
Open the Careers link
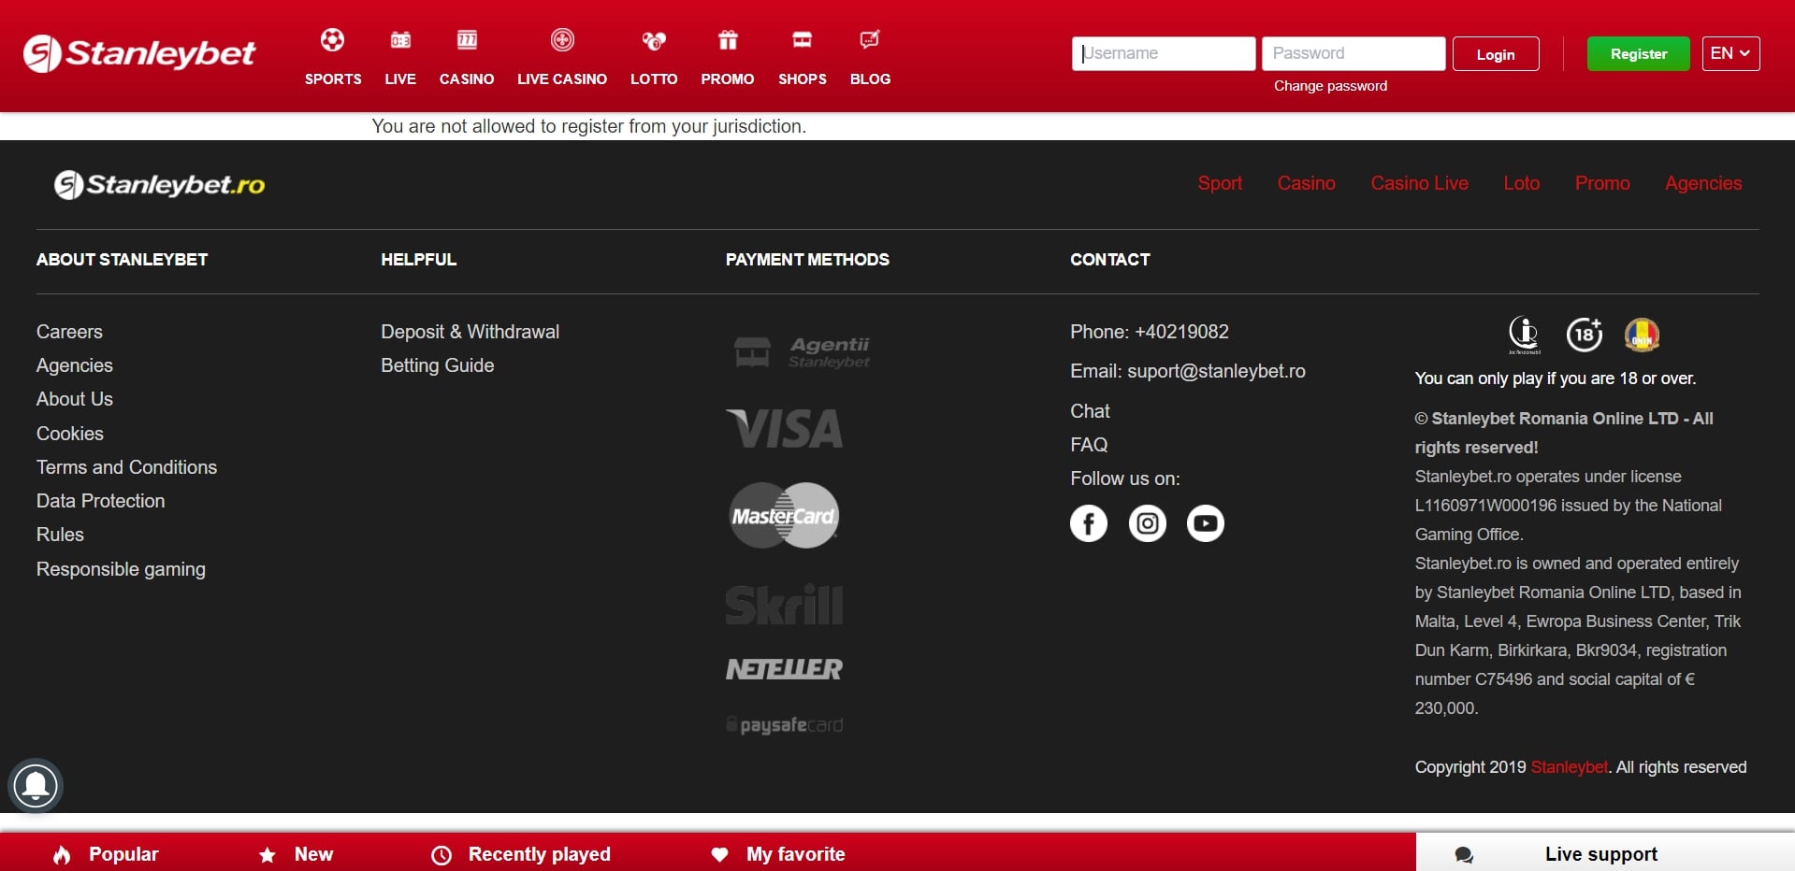pyautogui.click(x=69, y=332)
